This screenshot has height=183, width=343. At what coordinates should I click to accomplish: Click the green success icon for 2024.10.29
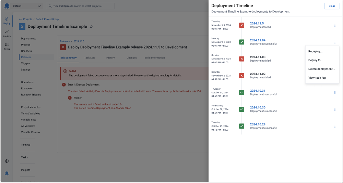coord(241,126)
